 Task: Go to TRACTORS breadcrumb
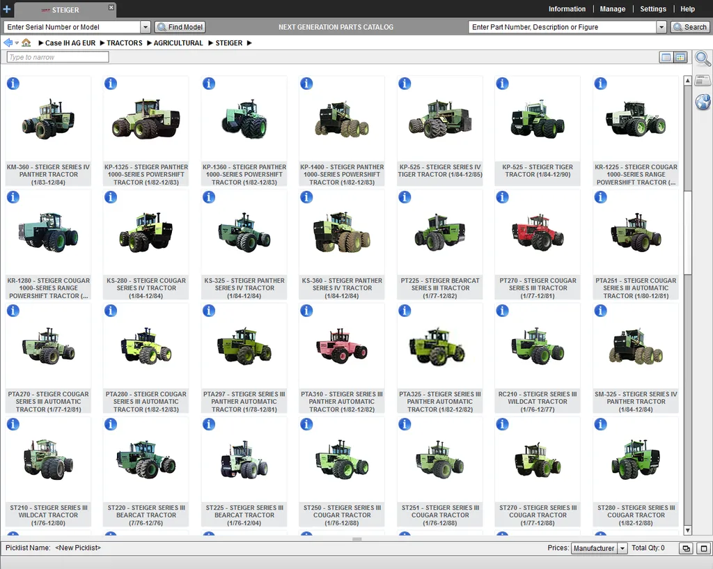124,42
